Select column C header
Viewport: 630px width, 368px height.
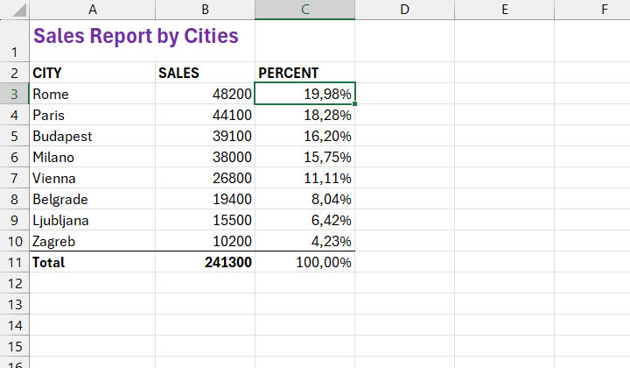[x=305, y=10]
